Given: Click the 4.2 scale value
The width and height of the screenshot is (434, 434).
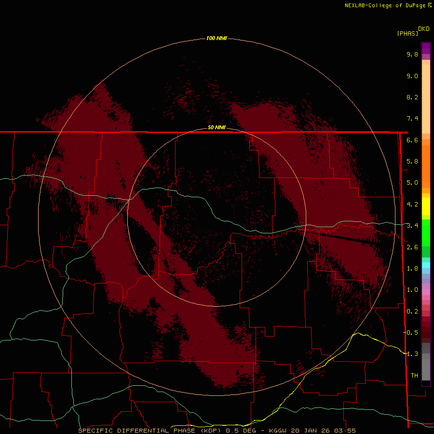Looking at the screenshot, I should 412,204.
